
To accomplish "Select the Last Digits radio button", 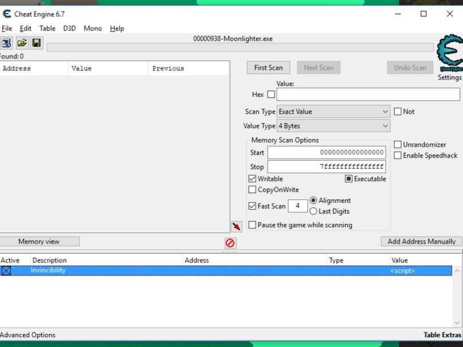I will tap(313, 211).
